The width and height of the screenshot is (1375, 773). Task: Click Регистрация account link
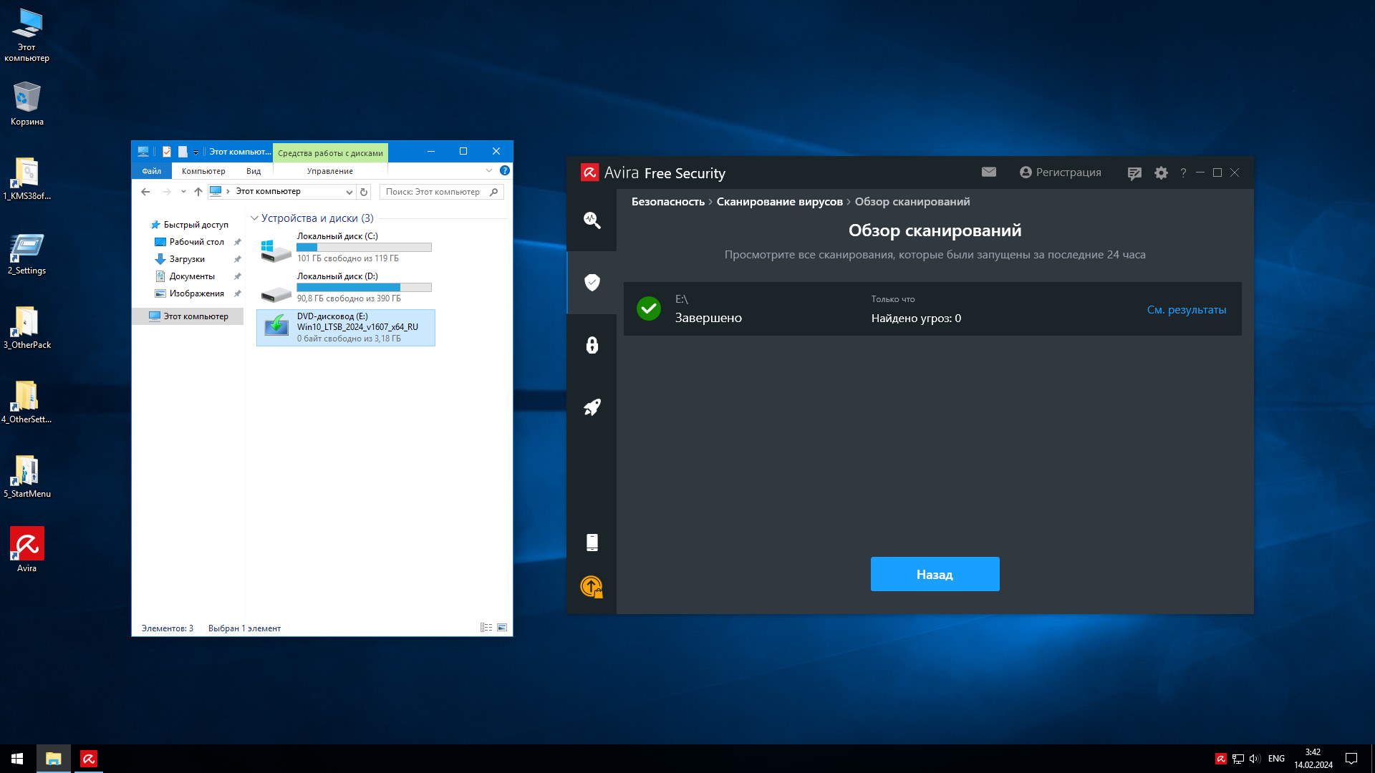(1060, 172)
